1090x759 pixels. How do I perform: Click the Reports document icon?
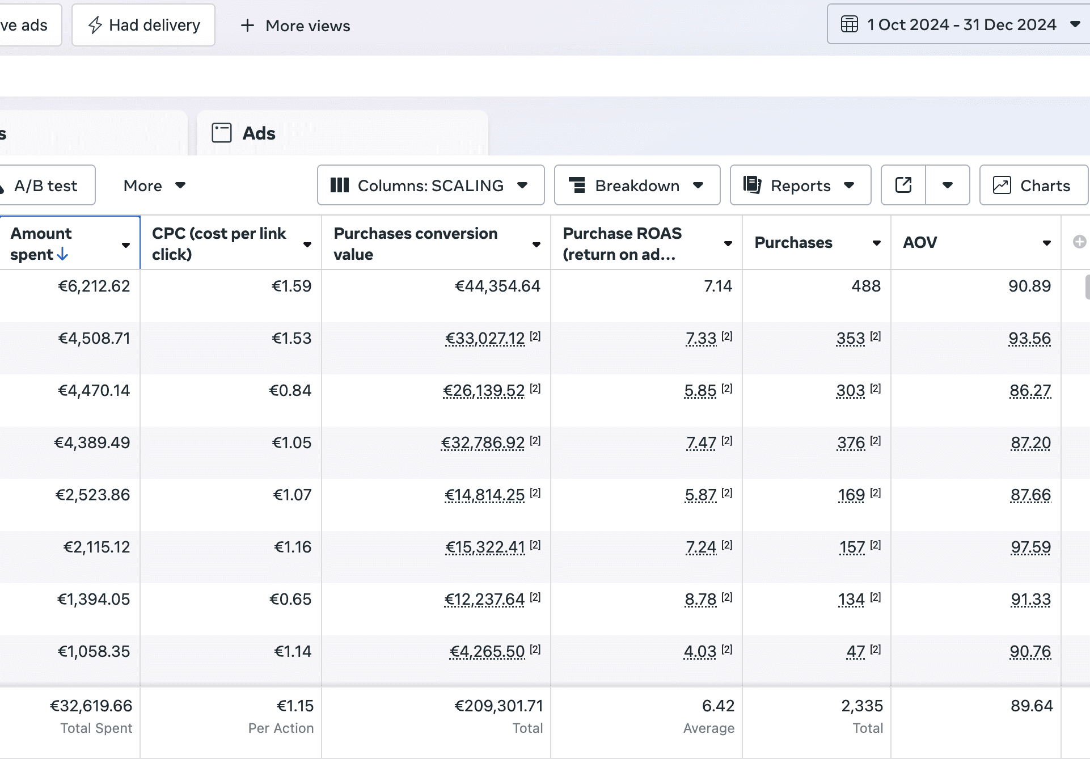pyautogui.click(x=752, y=185)
